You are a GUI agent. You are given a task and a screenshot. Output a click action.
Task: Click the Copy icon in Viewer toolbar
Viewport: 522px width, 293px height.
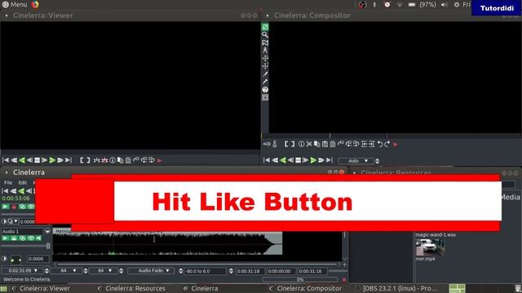[120, 160]
